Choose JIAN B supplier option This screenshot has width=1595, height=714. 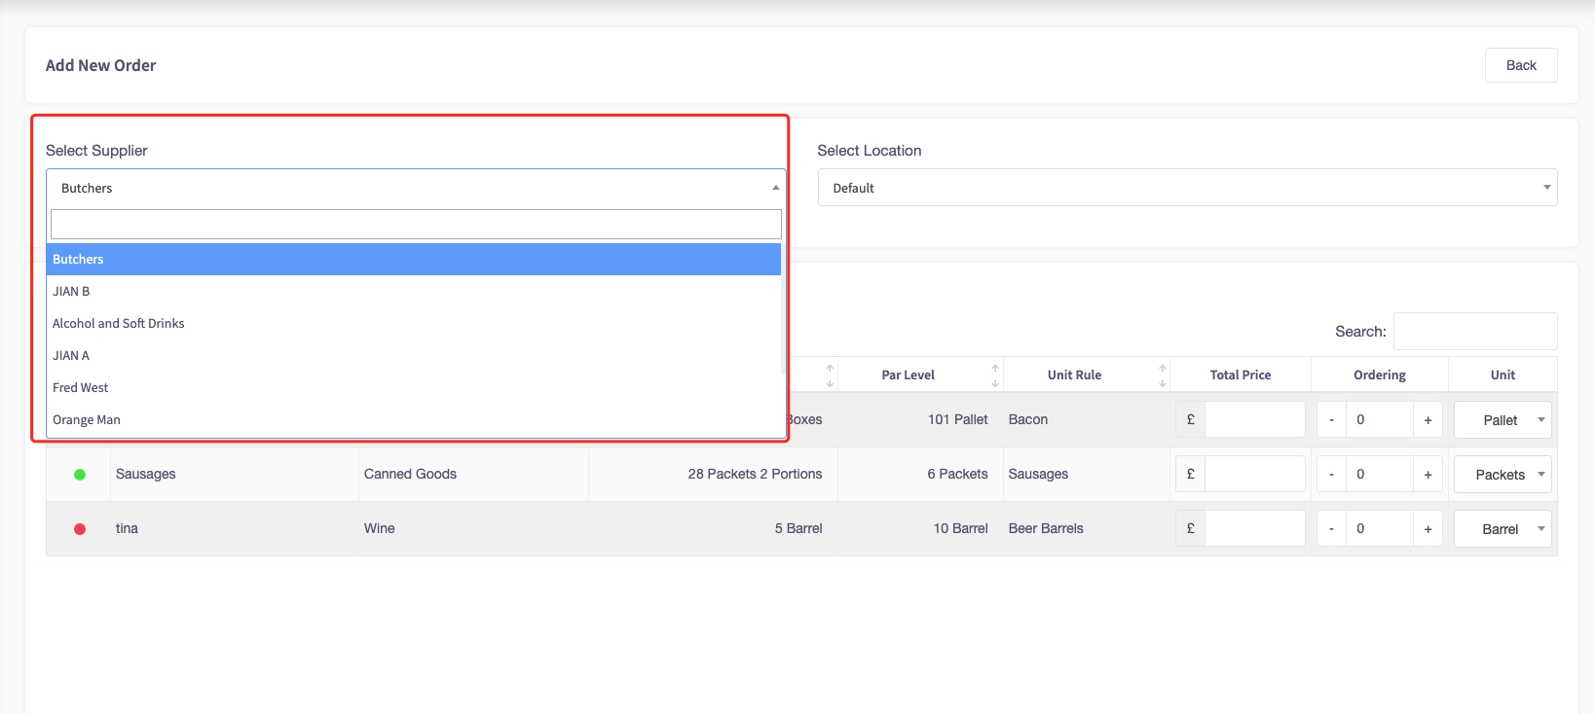[414, 291]
